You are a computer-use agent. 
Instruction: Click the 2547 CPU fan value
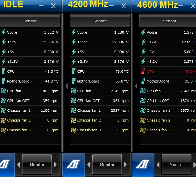185,91
